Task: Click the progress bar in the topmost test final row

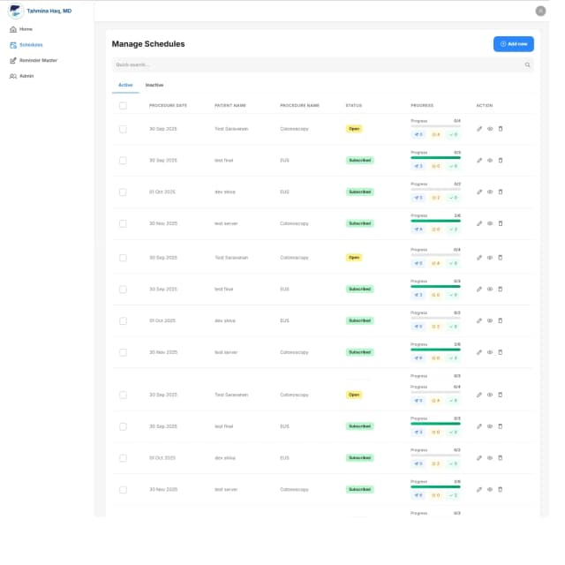Action: pos(435,157)
